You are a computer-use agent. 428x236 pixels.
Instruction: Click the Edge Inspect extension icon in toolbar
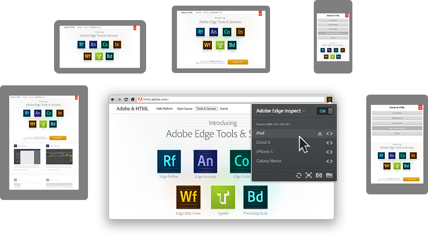tap(329, 99)
